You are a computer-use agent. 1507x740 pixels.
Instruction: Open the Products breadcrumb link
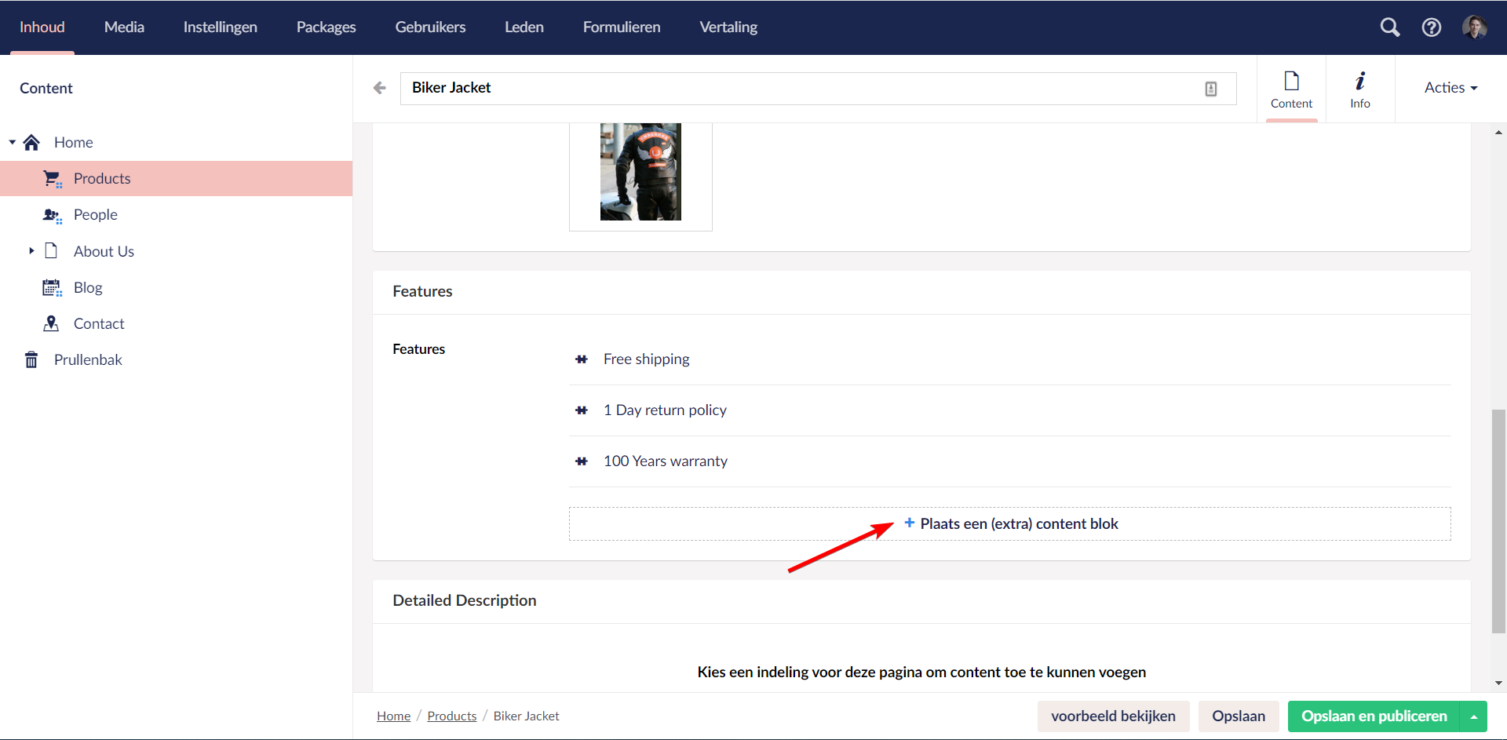coord(451,716)
